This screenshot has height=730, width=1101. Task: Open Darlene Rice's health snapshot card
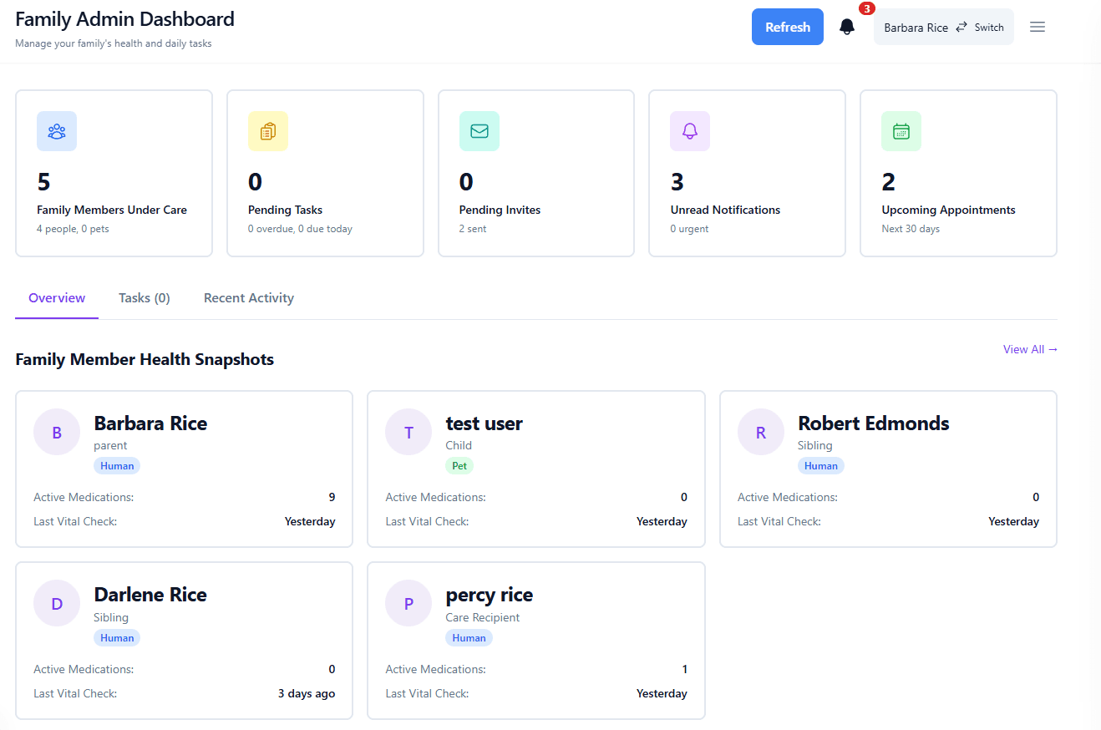click(184, 640)
